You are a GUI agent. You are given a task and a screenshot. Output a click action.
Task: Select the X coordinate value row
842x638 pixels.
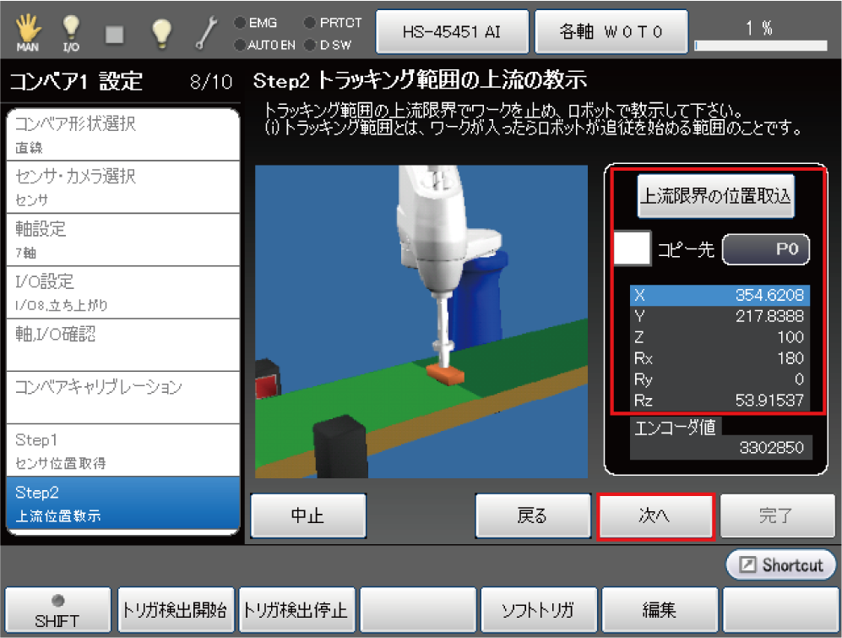pyautogui.click(x=720, y=296)
